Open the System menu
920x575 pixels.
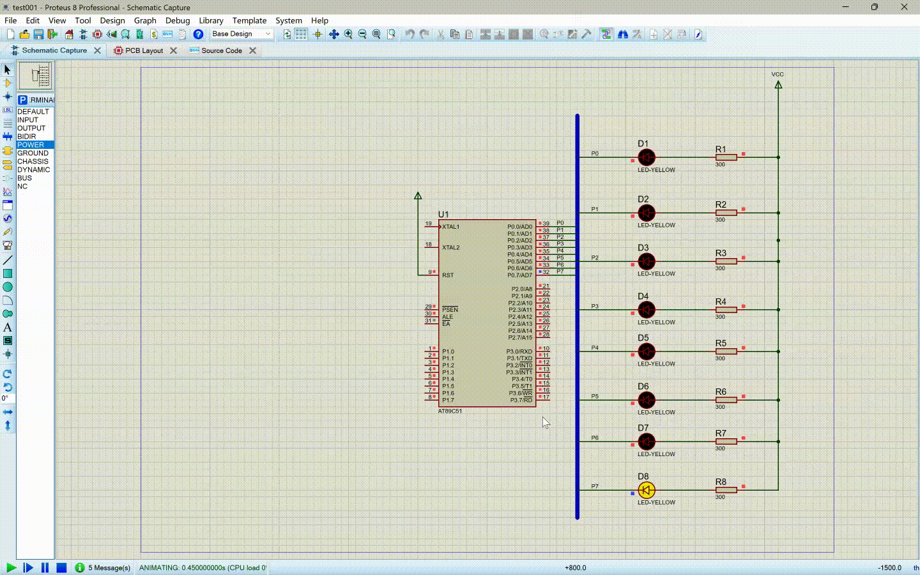(x=289, y=20)
